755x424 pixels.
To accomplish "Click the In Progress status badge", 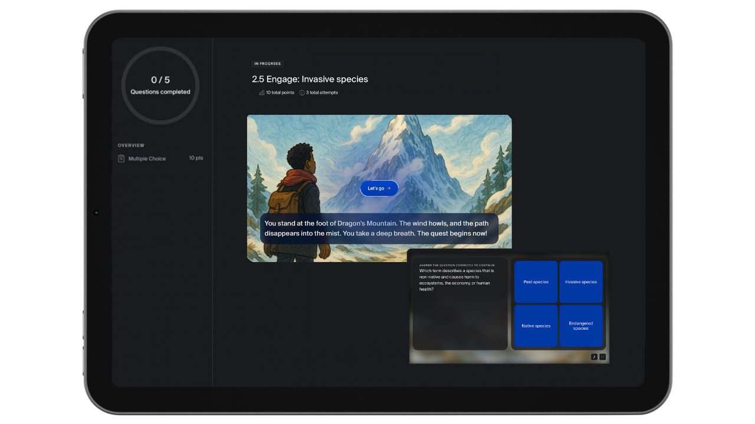I will pos(268,64).
